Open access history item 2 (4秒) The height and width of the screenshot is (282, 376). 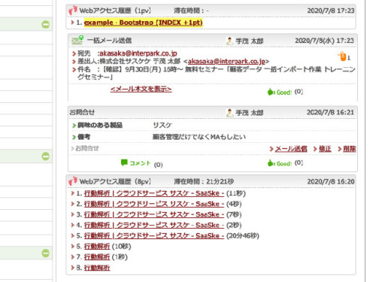pyautogui.click(x=154, y=204)
